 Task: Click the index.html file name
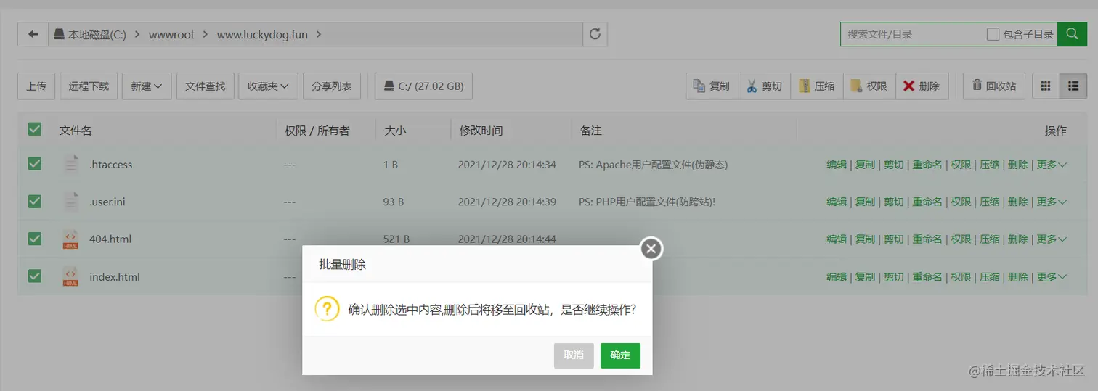(115, 277)
